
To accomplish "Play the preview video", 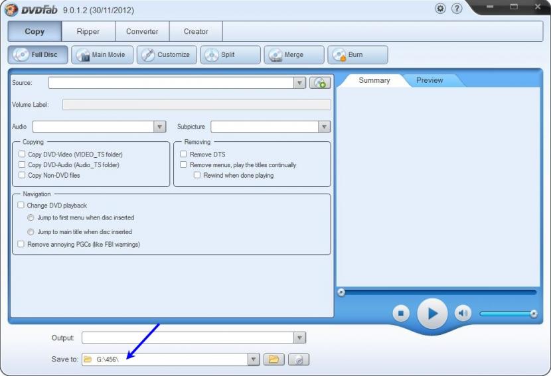I will pos(432,313).
